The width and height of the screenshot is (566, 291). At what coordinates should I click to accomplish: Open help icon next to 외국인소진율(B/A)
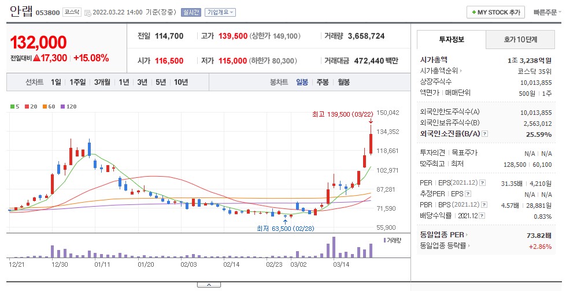tap(485, 134)
